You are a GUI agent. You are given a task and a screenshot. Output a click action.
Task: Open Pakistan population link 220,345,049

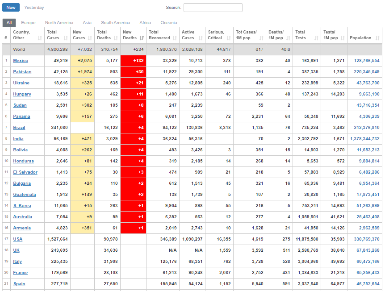tap(367, 72)
